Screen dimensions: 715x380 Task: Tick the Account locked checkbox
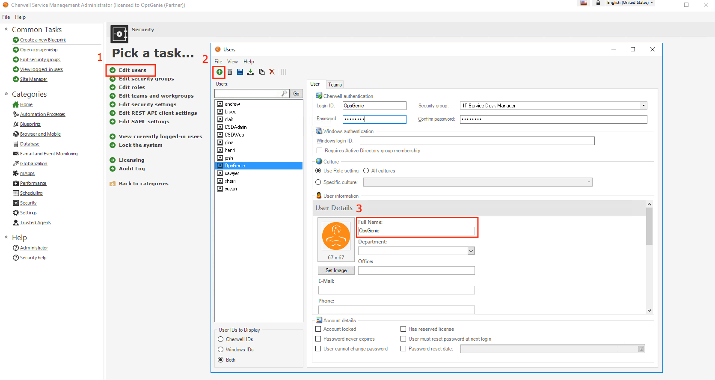click(318, 329)
